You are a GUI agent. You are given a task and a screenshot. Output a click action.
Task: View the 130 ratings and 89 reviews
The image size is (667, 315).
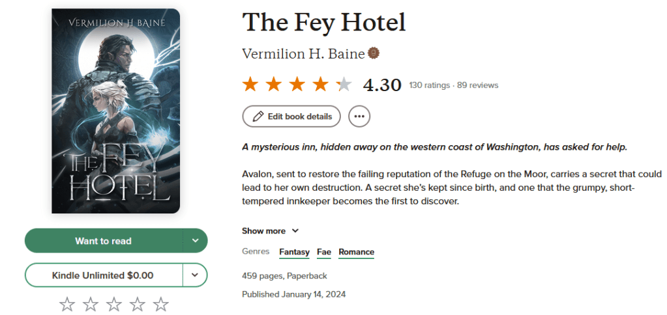453,85
